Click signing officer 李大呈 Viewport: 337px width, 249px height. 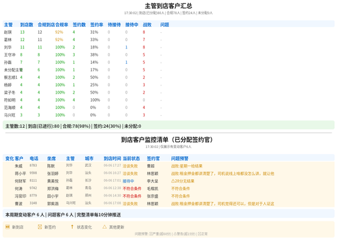pos(152,181)
